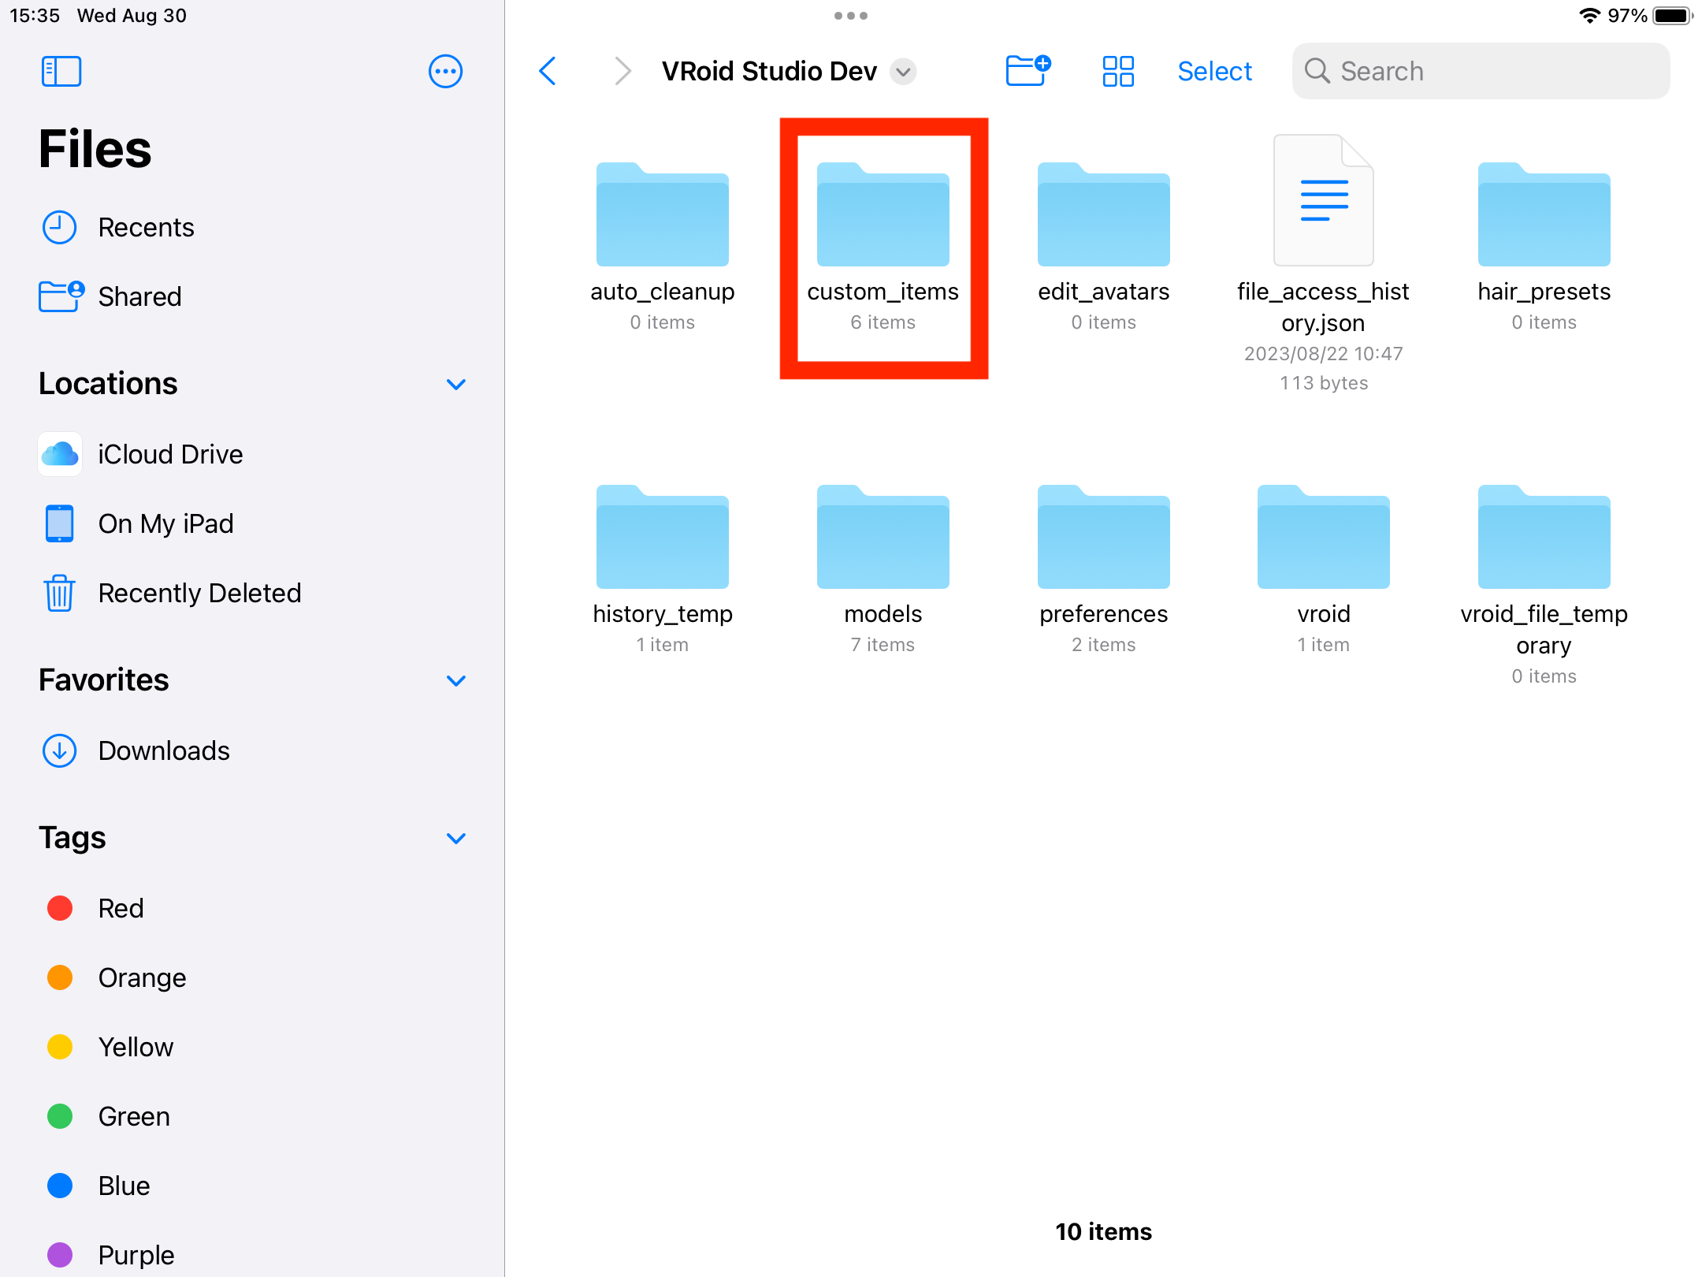Click the '10 items' footer text
Screen dimensions: 1702x1277
coord(1104,1231)
